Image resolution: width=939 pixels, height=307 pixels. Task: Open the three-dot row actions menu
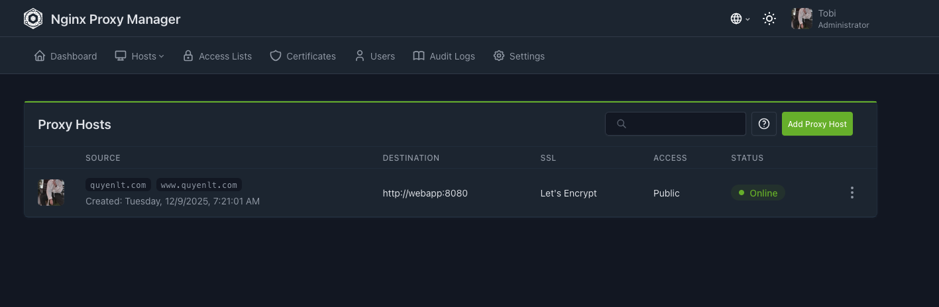tap(852, 193)
